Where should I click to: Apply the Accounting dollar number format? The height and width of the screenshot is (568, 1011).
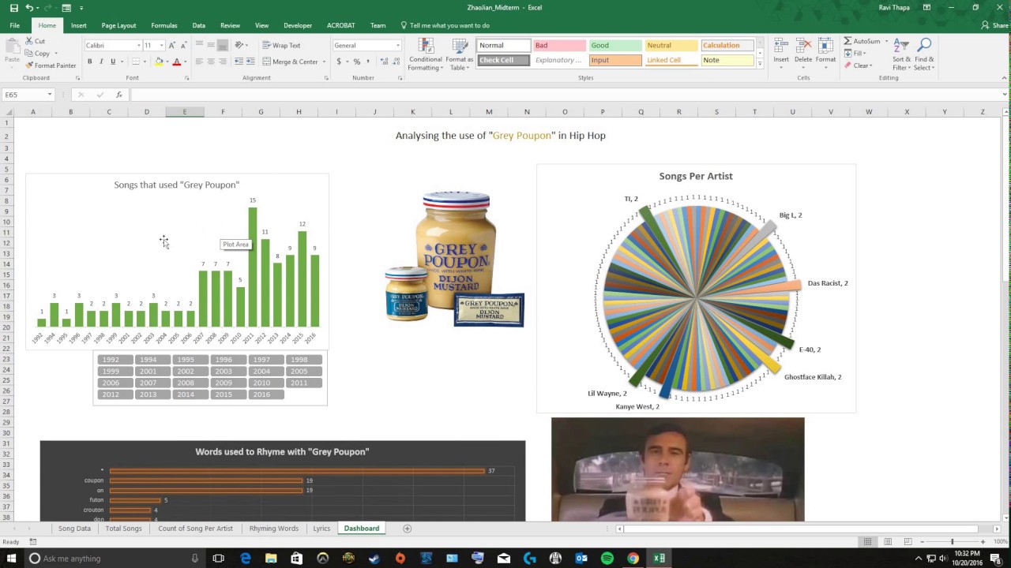(339, 62)
